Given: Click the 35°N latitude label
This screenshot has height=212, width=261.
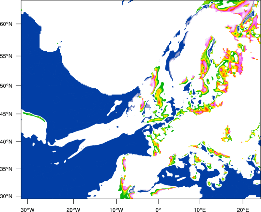Looking at the screenshot, I should click(x=6, y=169).
